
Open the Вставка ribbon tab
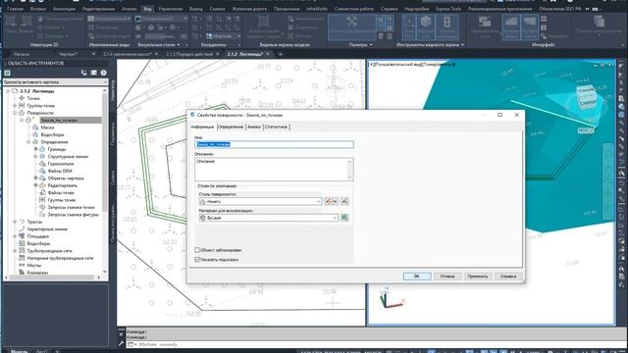pos(38,9)
